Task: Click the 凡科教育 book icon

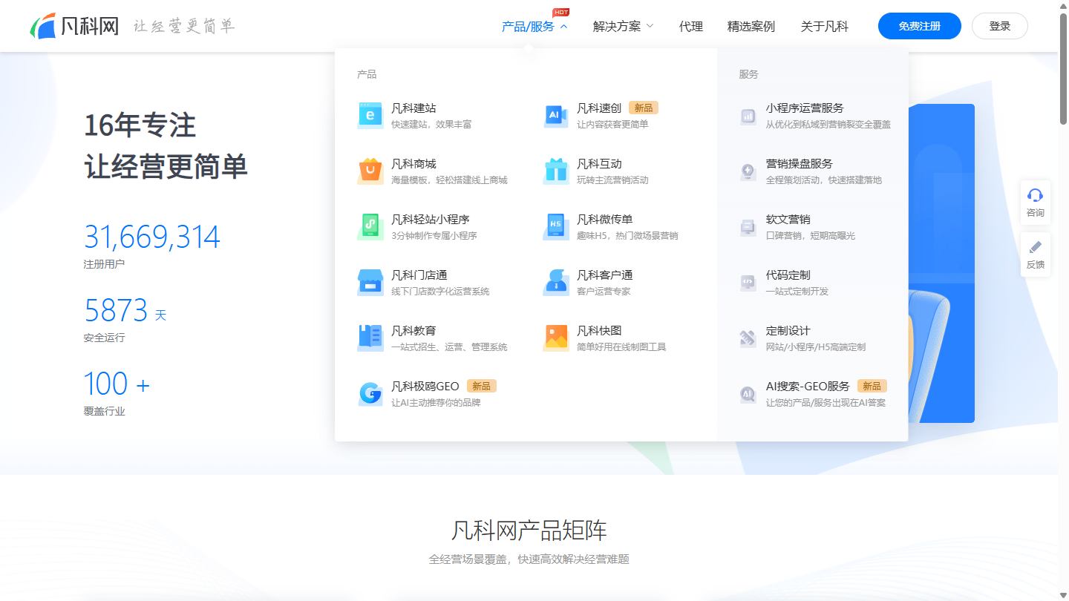Action: pos(370,338)
